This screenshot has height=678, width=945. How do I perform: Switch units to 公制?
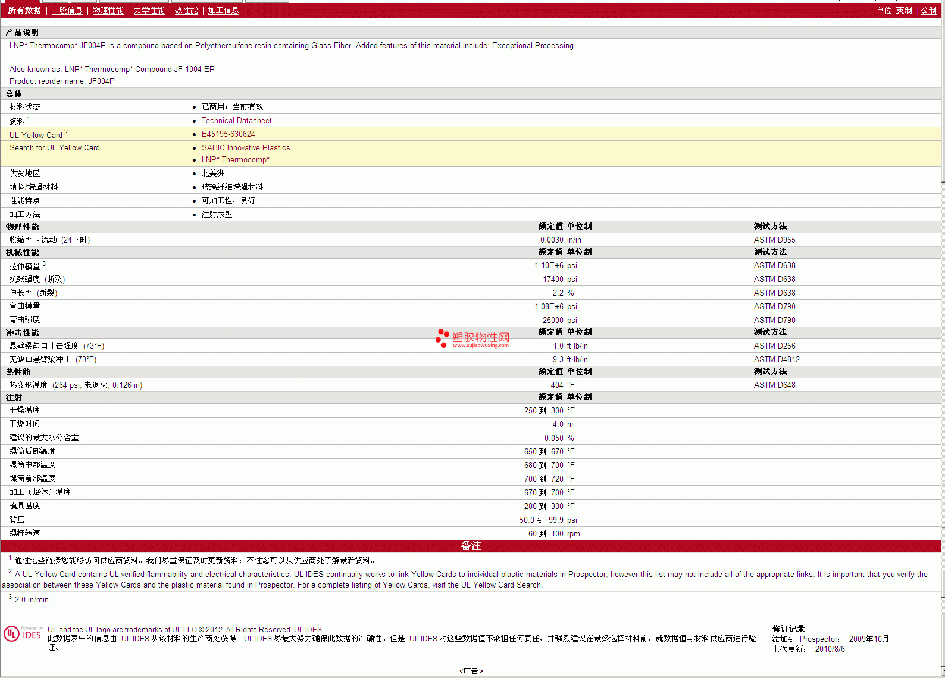point(928,11)
